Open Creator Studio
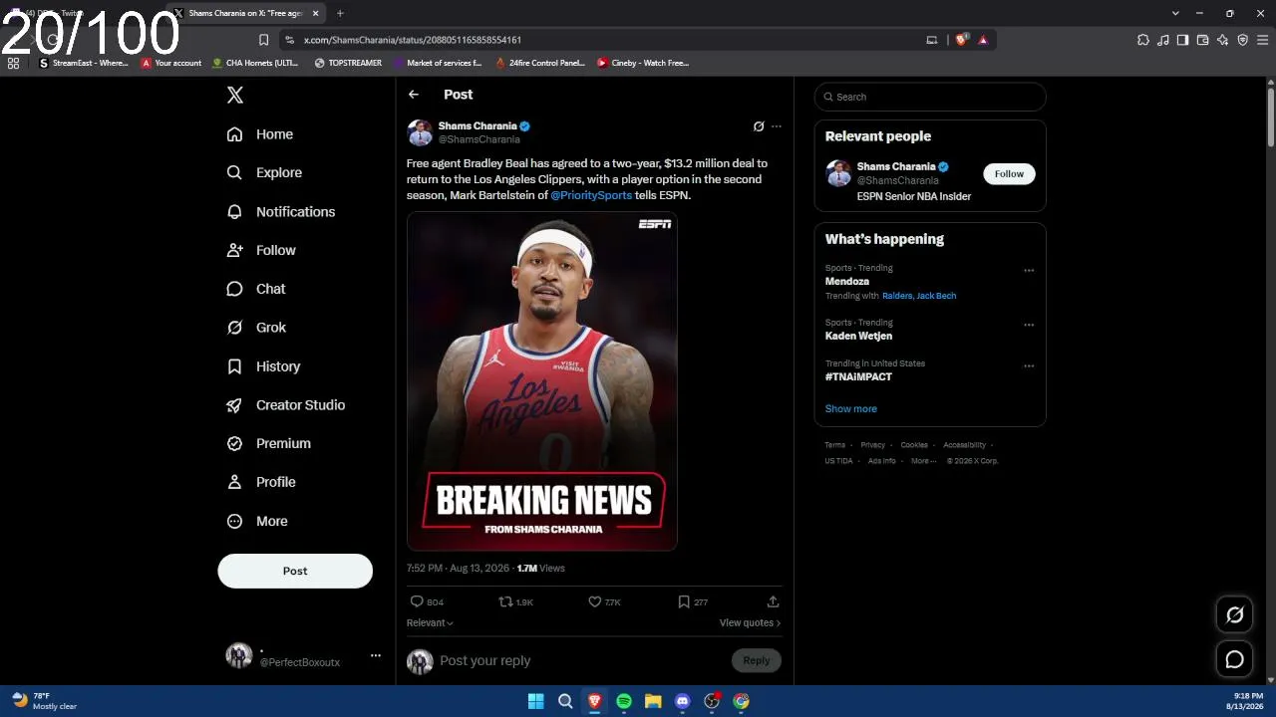 (x=286, y=405)
